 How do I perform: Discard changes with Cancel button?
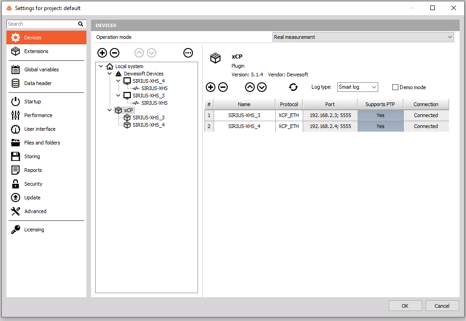[x=442, y=306]
